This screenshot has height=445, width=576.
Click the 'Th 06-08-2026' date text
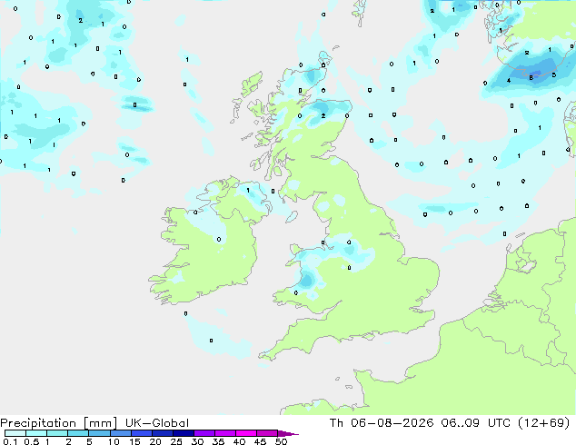pos(382,423)
